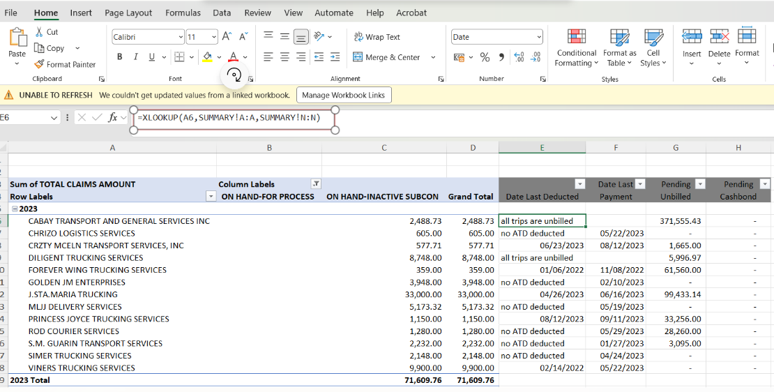
Task: Toggle Underline formatting
Action: [x=151, y=57]
